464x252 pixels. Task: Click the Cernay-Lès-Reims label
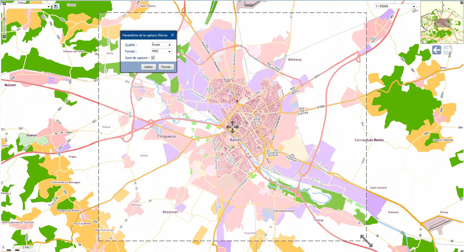(x=369, y=140)
